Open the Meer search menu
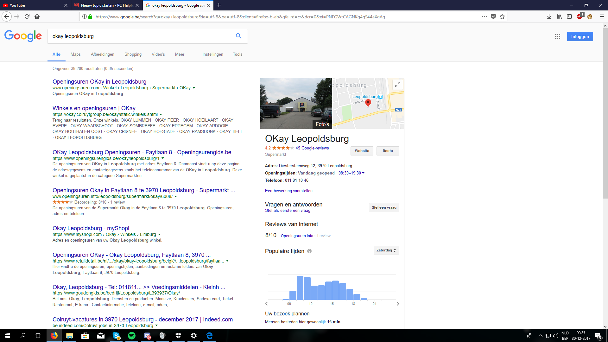This screenshot has height=342, width=608. tap(180, 54)
